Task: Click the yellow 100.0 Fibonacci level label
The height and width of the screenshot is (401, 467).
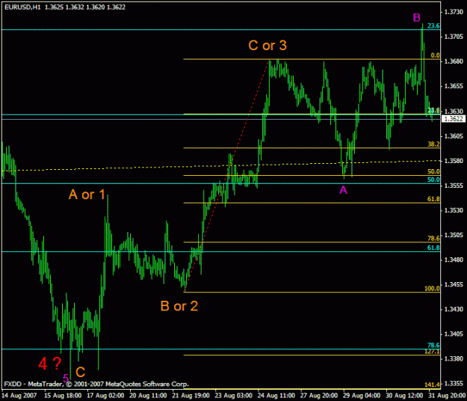Action: pos(432,288)
